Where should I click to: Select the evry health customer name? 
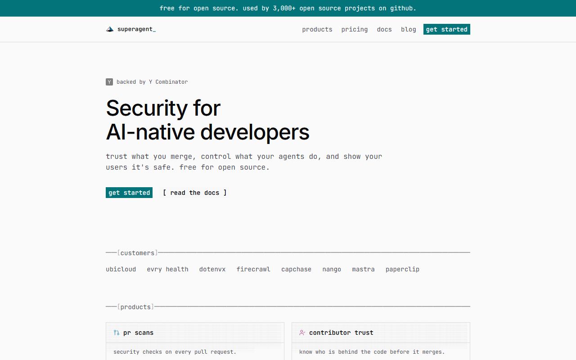click(x=167, y=269)
